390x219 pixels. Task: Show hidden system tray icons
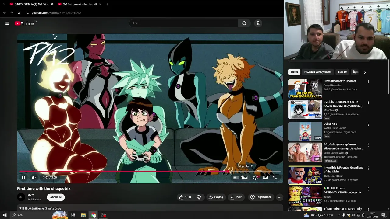point(339,215)
